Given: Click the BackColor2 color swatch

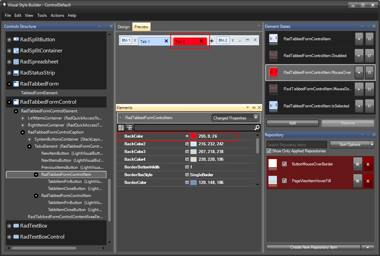Looking at the screenshot, I should coord(194,144).
